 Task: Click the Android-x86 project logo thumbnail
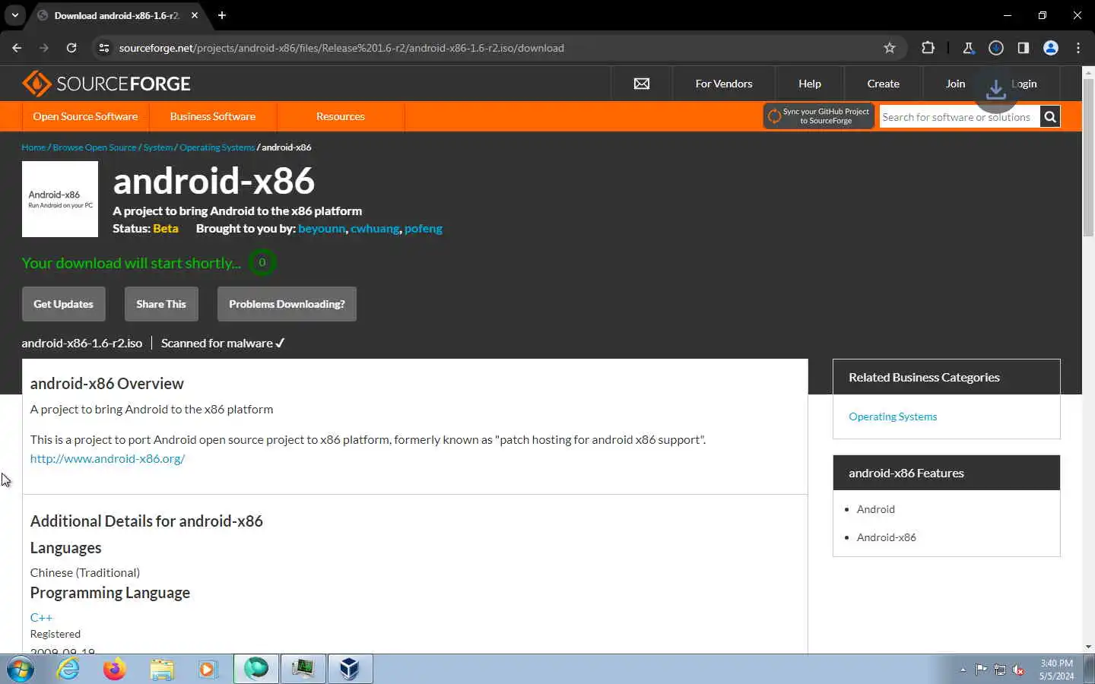[60, 199]
